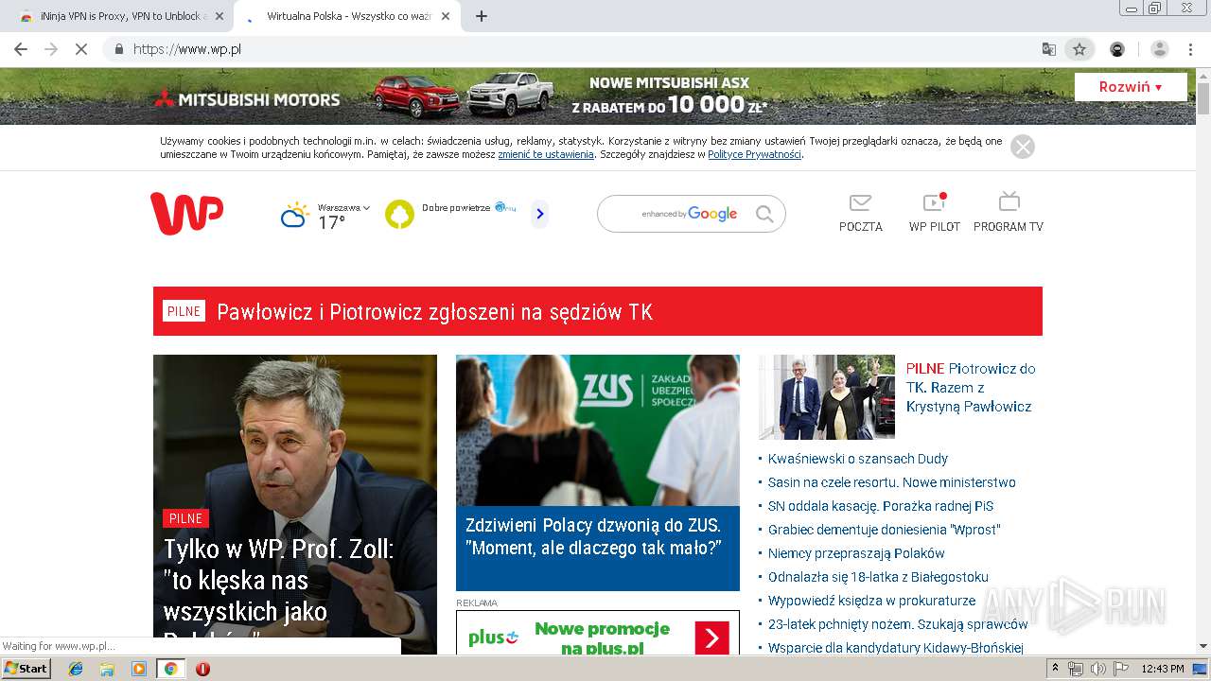Open a new tab with the plus button
The width and height of the screenshot is (1211, 681).
[x=482, y=16]
